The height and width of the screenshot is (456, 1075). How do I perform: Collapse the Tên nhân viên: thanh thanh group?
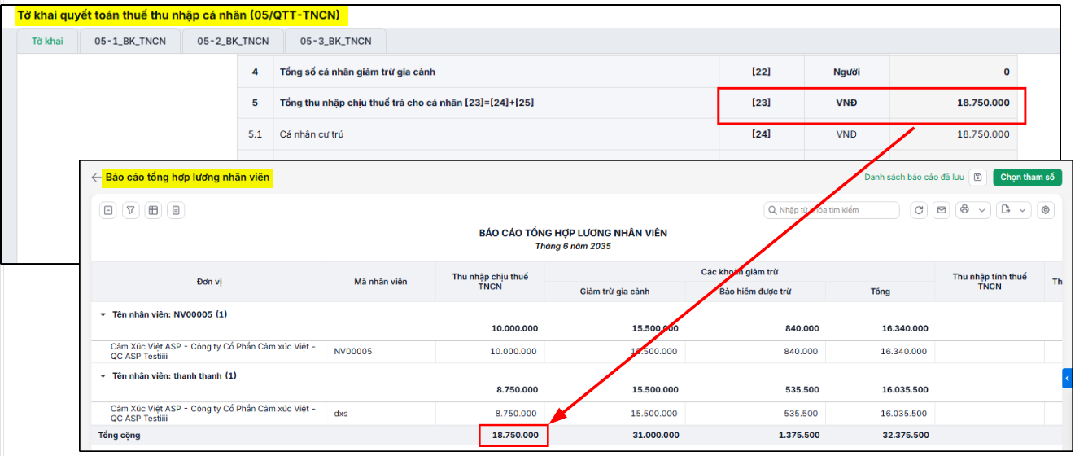pos(103,376)
